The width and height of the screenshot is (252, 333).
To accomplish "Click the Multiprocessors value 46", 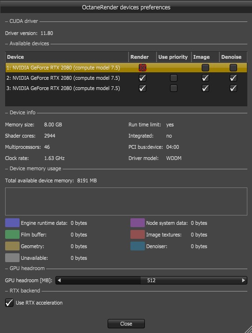I will tap(47, 147).
